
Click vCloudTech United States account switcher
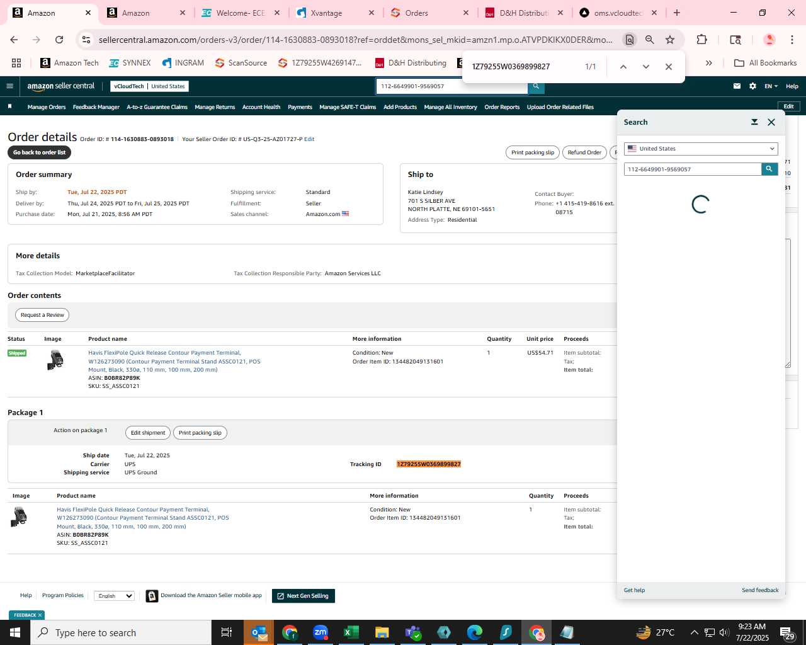(149, 86)
